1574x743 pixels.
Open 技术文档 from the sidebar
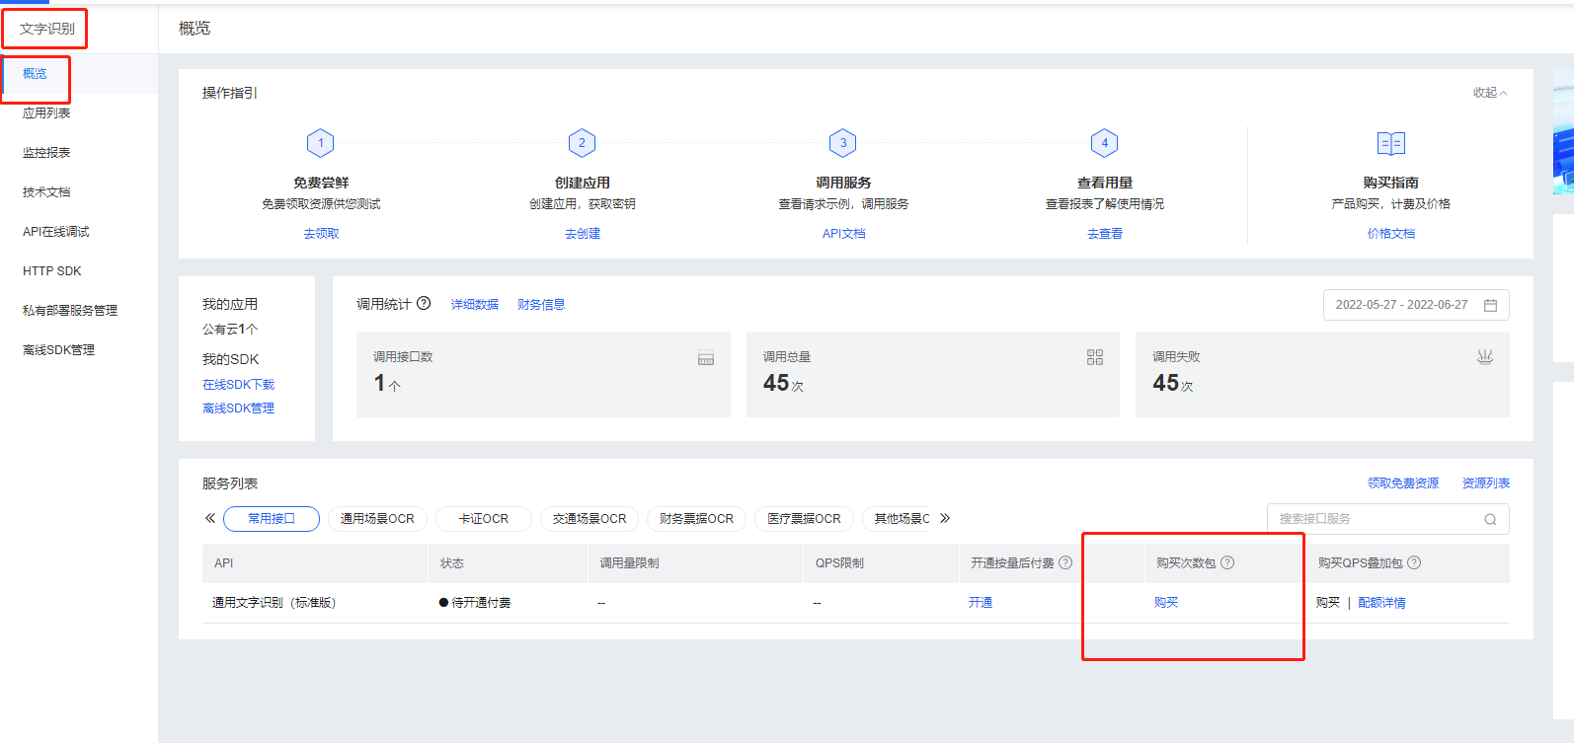[x=46, y=192]
